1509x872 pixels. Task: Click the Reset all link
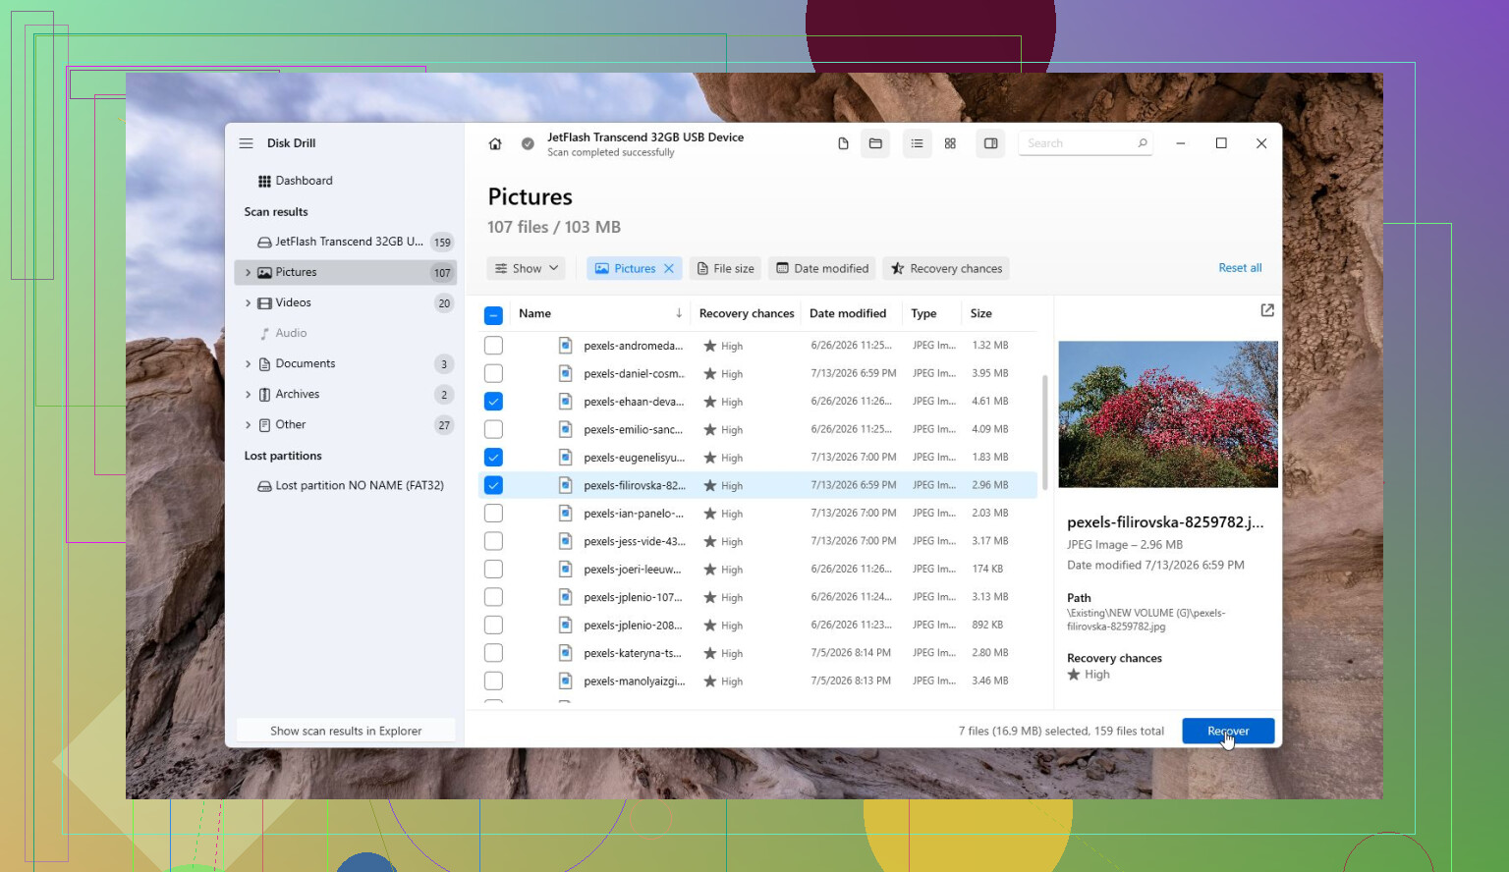(1240, 268)
